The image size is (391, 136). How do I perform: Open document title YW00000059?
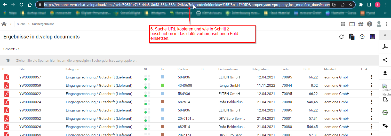[30, 85]
